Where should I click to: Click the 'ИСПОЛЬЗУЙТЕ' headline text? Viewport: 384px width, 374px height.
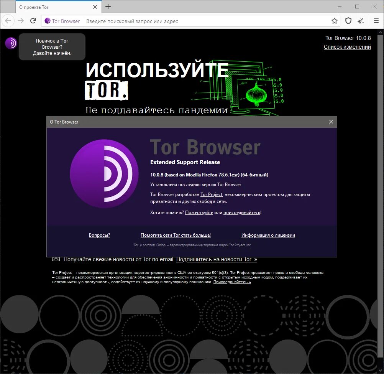pos(157,70)
